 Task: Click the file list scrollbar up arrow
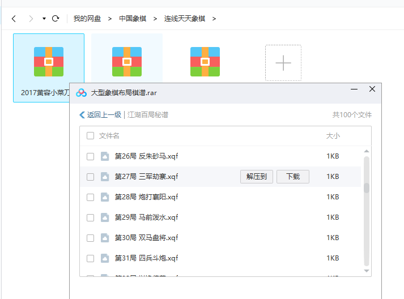[x=367, y=151]
